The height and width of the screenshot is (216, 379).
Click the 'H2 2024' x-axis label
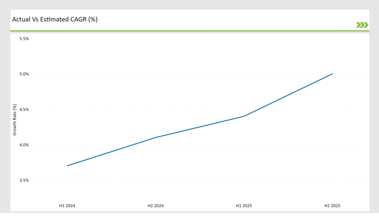pyautogui.click(x=156, y=205)
